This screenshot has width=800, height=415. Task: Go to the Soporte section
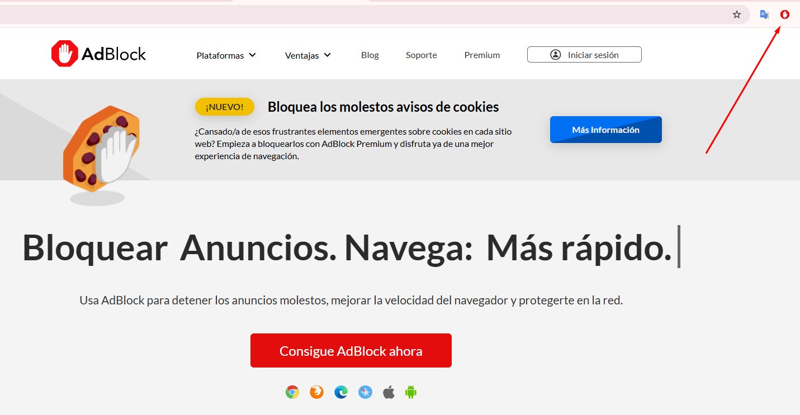click(421, 55)
